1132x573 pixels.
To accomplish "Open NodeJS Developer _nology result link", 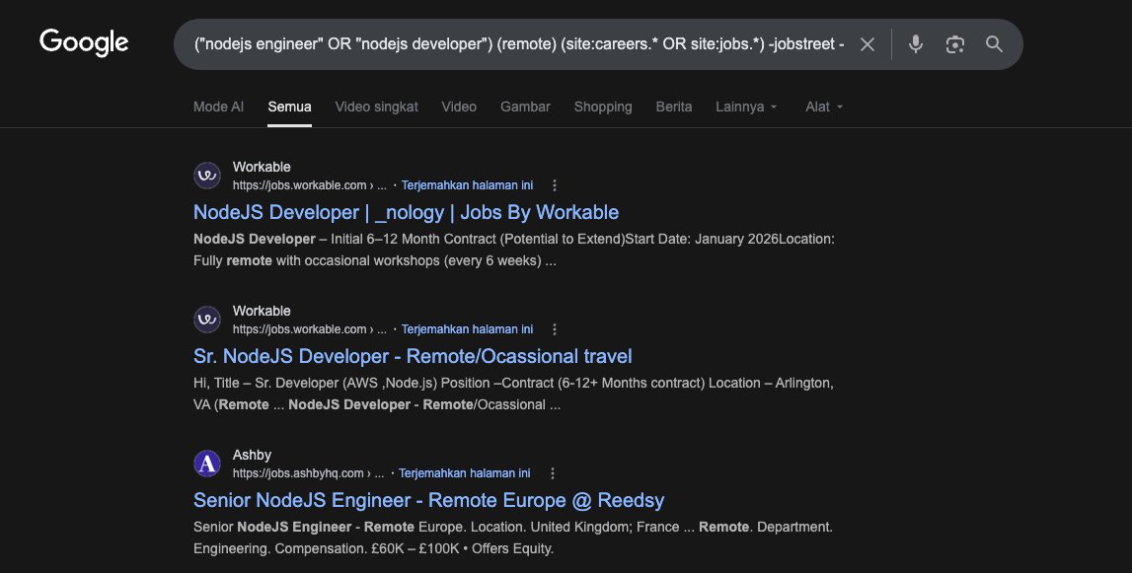I will 406,212.
